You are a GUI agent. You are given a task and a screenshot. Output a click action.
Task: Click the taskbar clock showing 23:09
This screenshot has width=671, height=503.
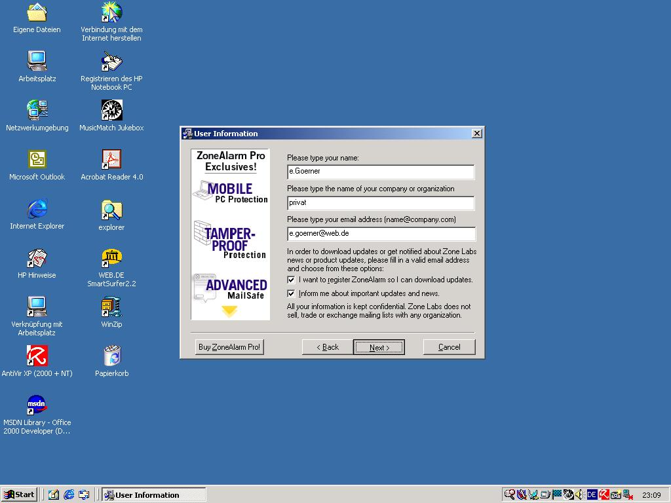tap(652, 495)
